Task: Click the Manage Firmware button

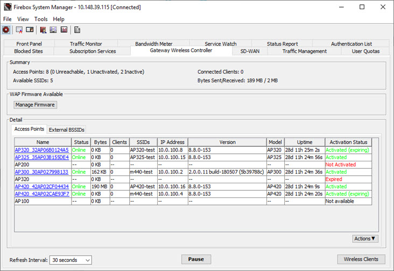Action: pyautogui.click(x=36, y=105)
